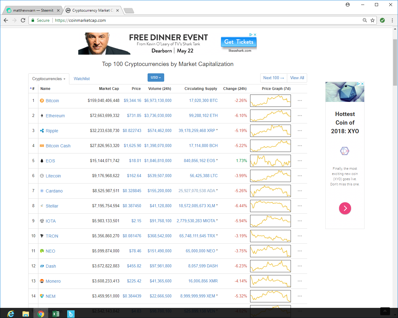Sort by the Change (24h) column header
This screenshot has height=318, width=398.
235,89
